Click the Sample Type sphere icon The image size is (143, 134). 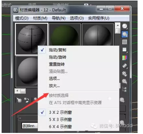[x=125, y=26]
